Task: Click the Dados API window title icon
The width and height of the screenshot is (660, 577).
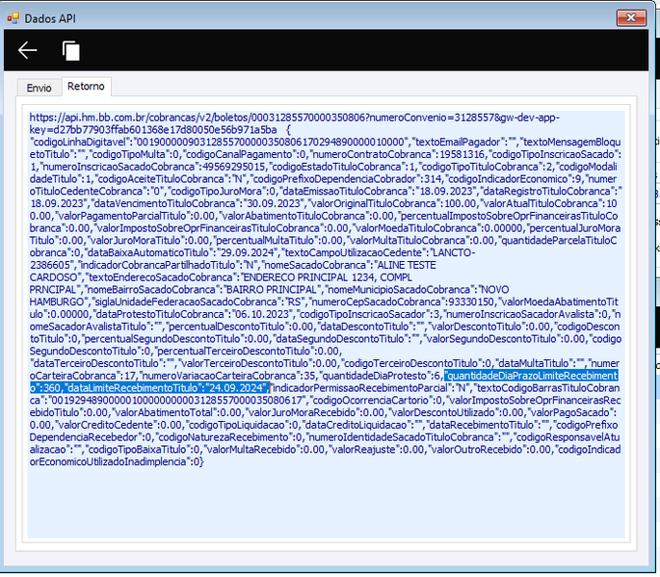Action: point(13,18)
